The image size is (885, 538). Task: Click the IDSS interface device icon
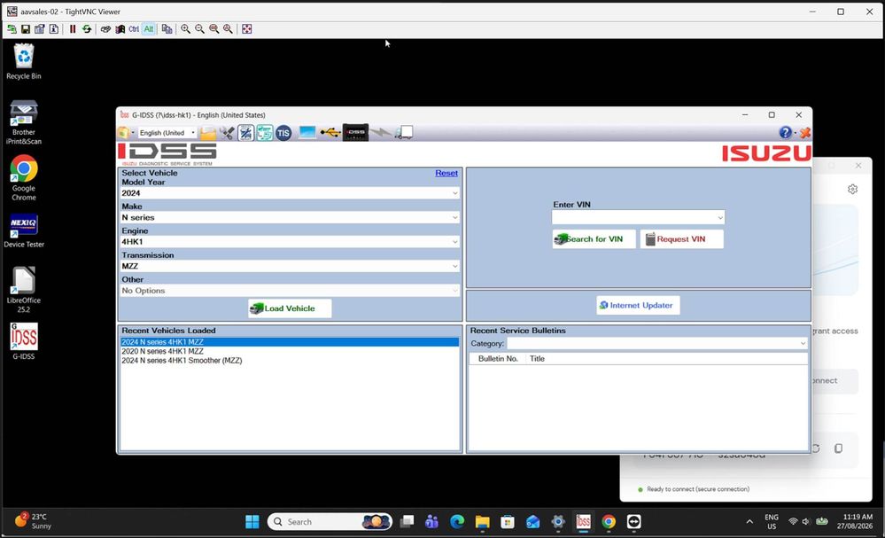[355, 132]
